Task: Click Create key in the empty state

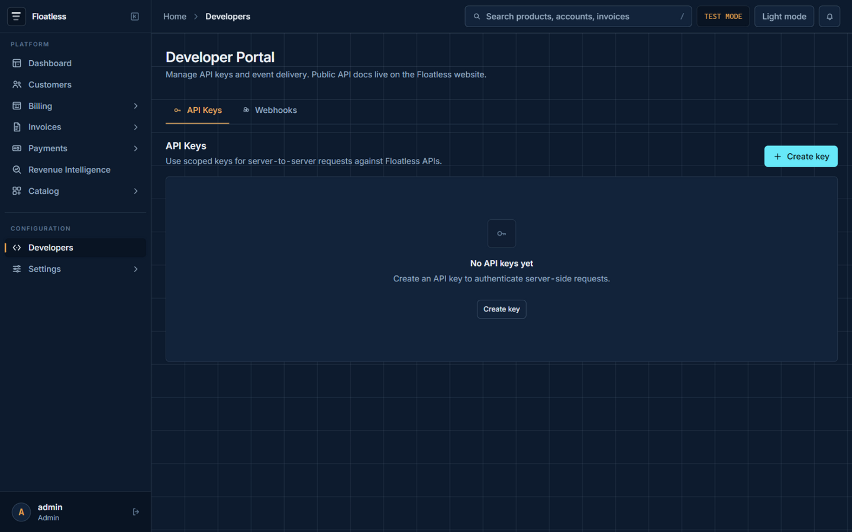Action: pos(502,309)
